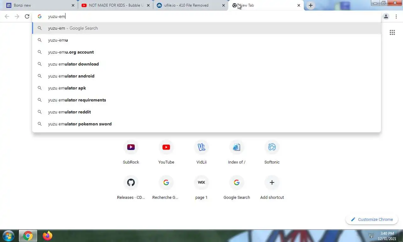The image size is (403, 242).
Task: Open the 'Index of /' shortcut
Action: tap(237, 153)
